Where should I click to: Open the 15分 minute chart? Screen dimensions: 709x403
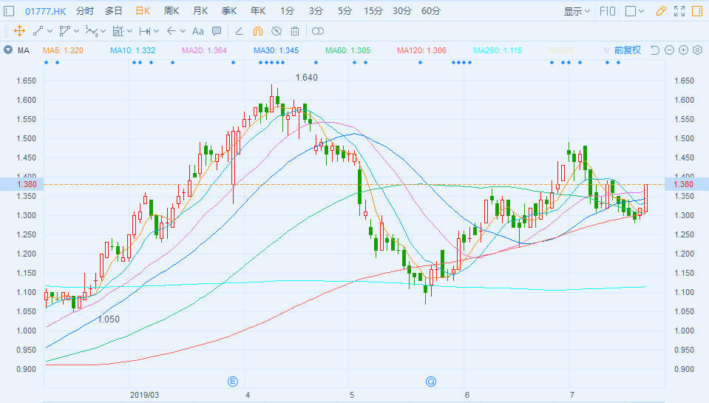click(373, 11)
